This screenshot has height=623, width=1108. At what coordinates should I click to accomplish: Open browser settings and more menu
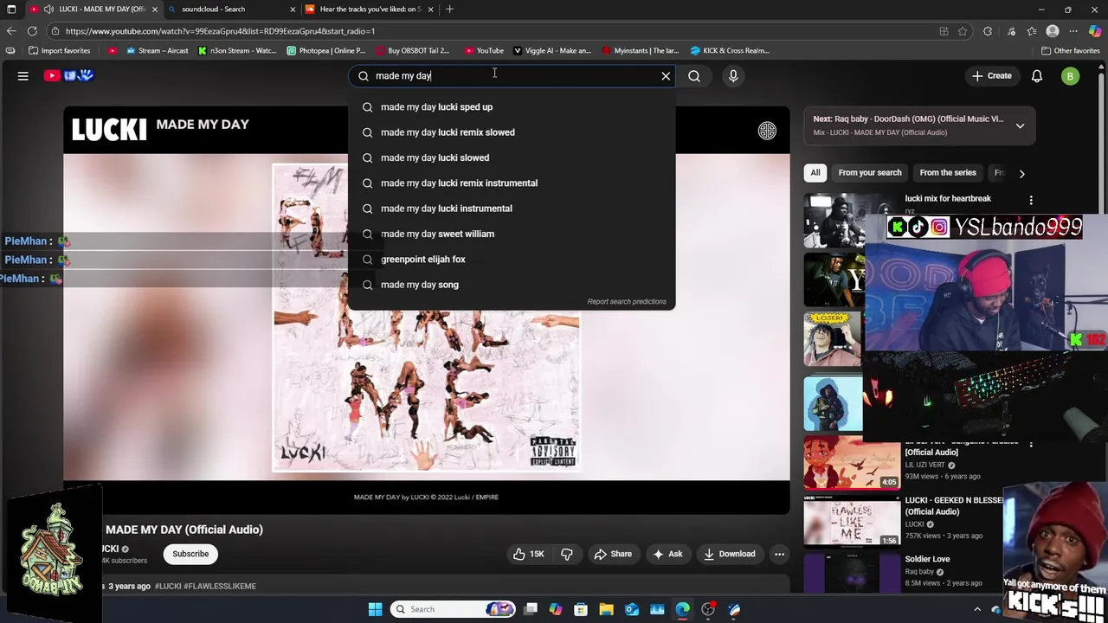point(1073,31)
